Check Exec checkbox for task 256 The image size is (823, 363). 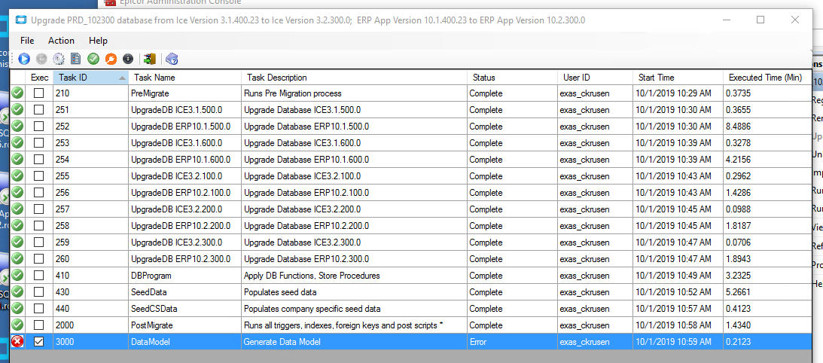click(x=39, y=192)
